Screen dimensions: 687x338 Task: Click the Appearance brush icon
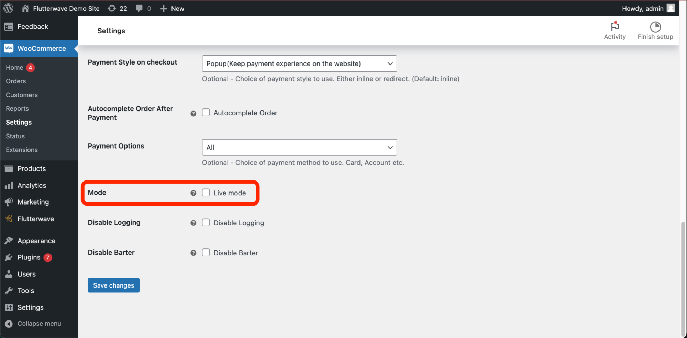tap(9, 241)
